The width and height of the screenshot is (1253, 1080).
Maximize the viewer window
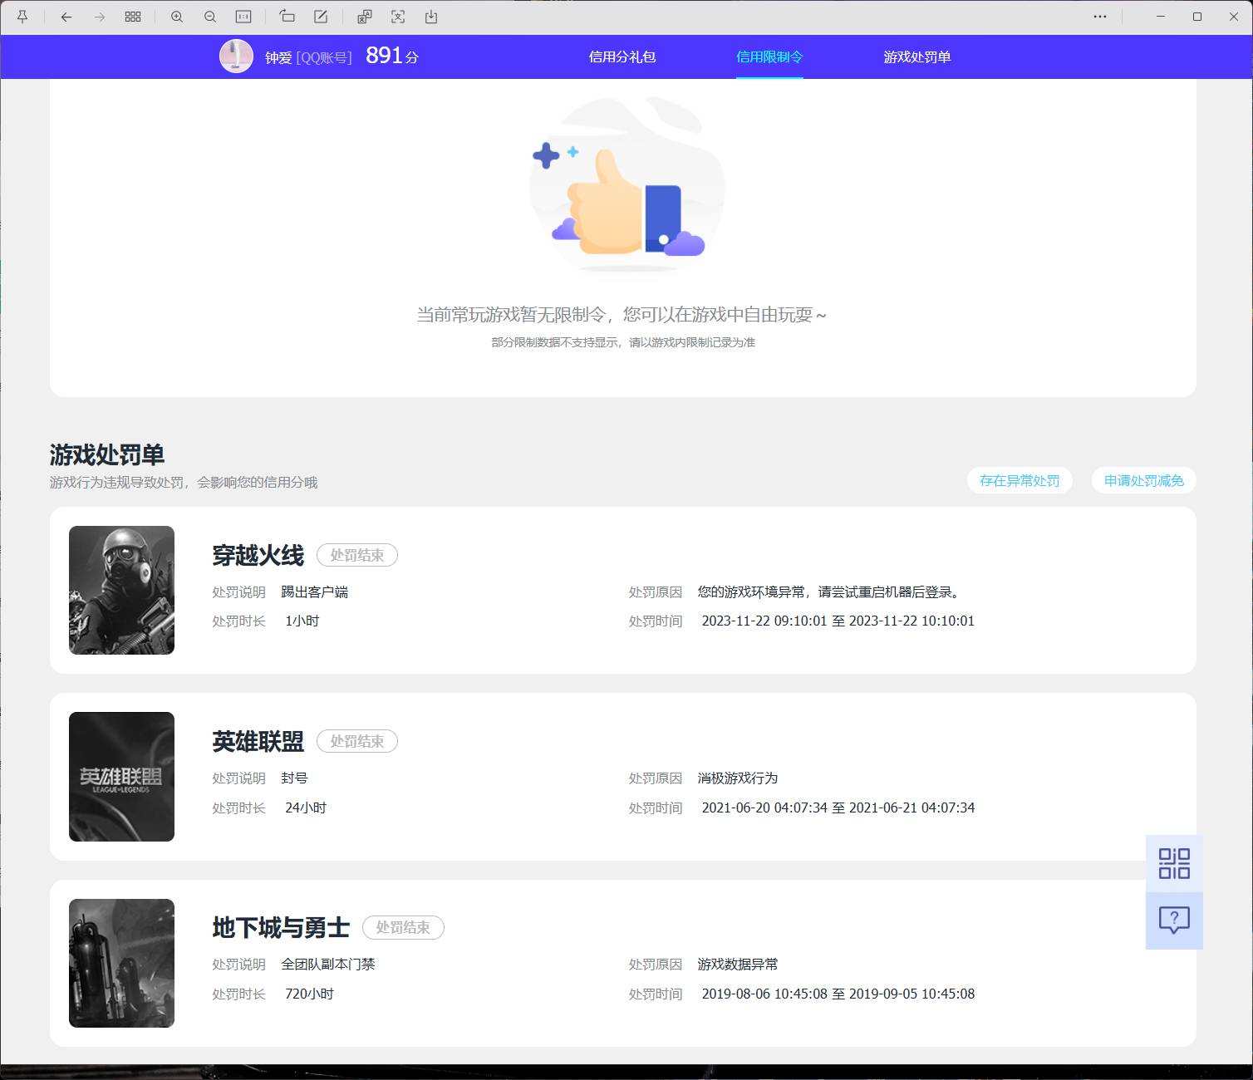click(x=1197, y=17)
